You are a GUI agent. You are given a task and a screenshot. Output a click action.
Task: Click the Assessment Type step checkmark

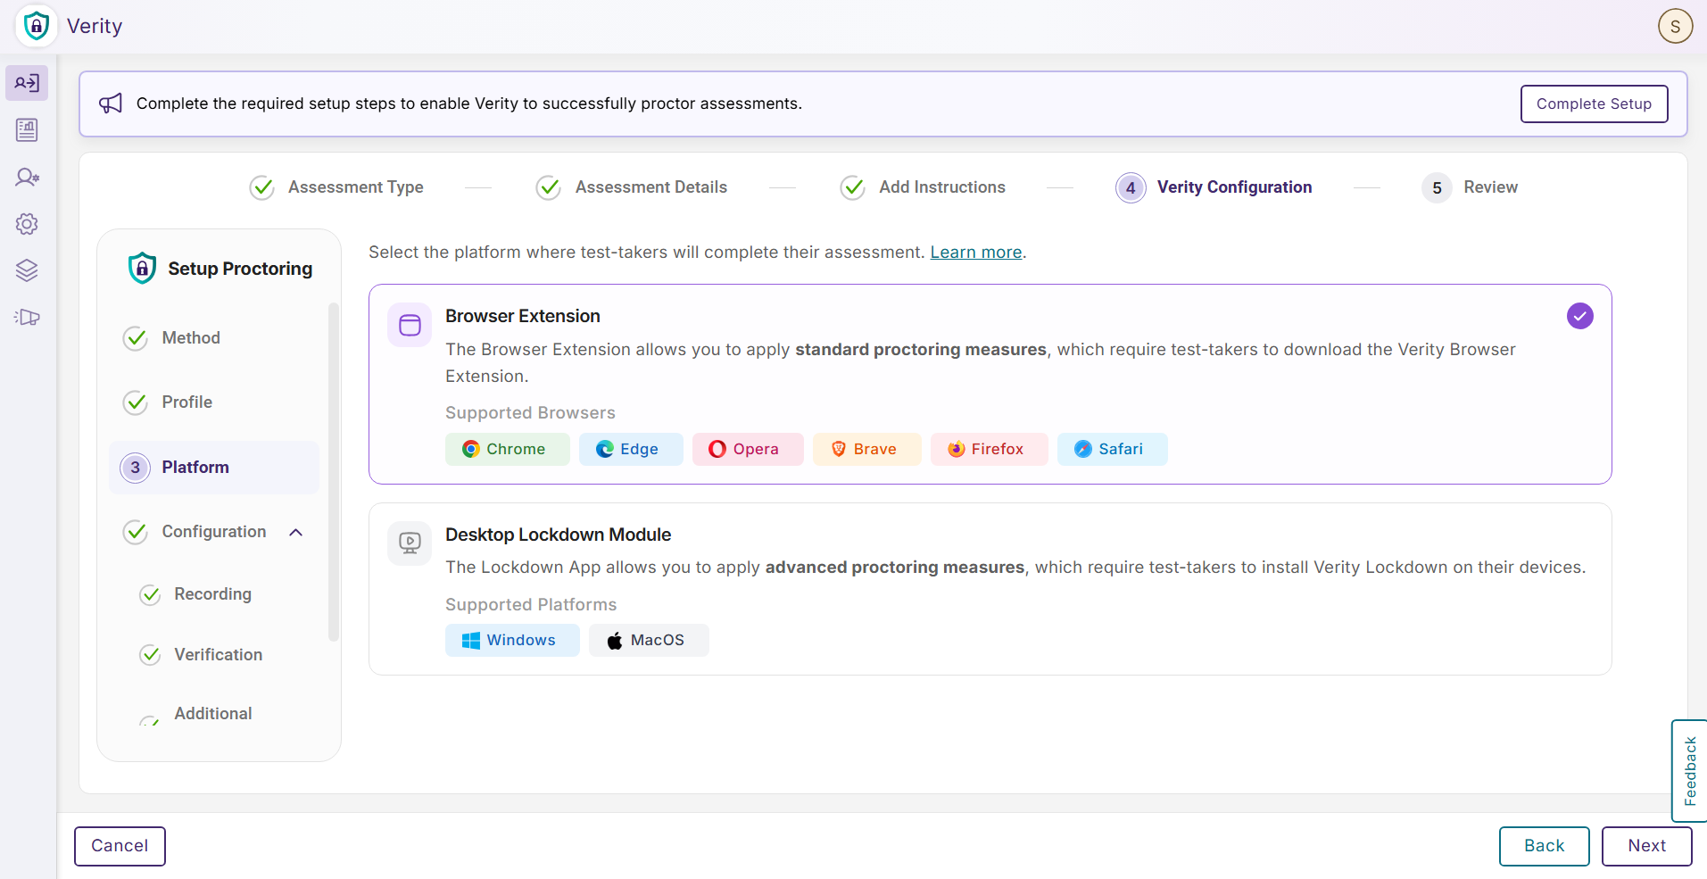pos(261,187)
